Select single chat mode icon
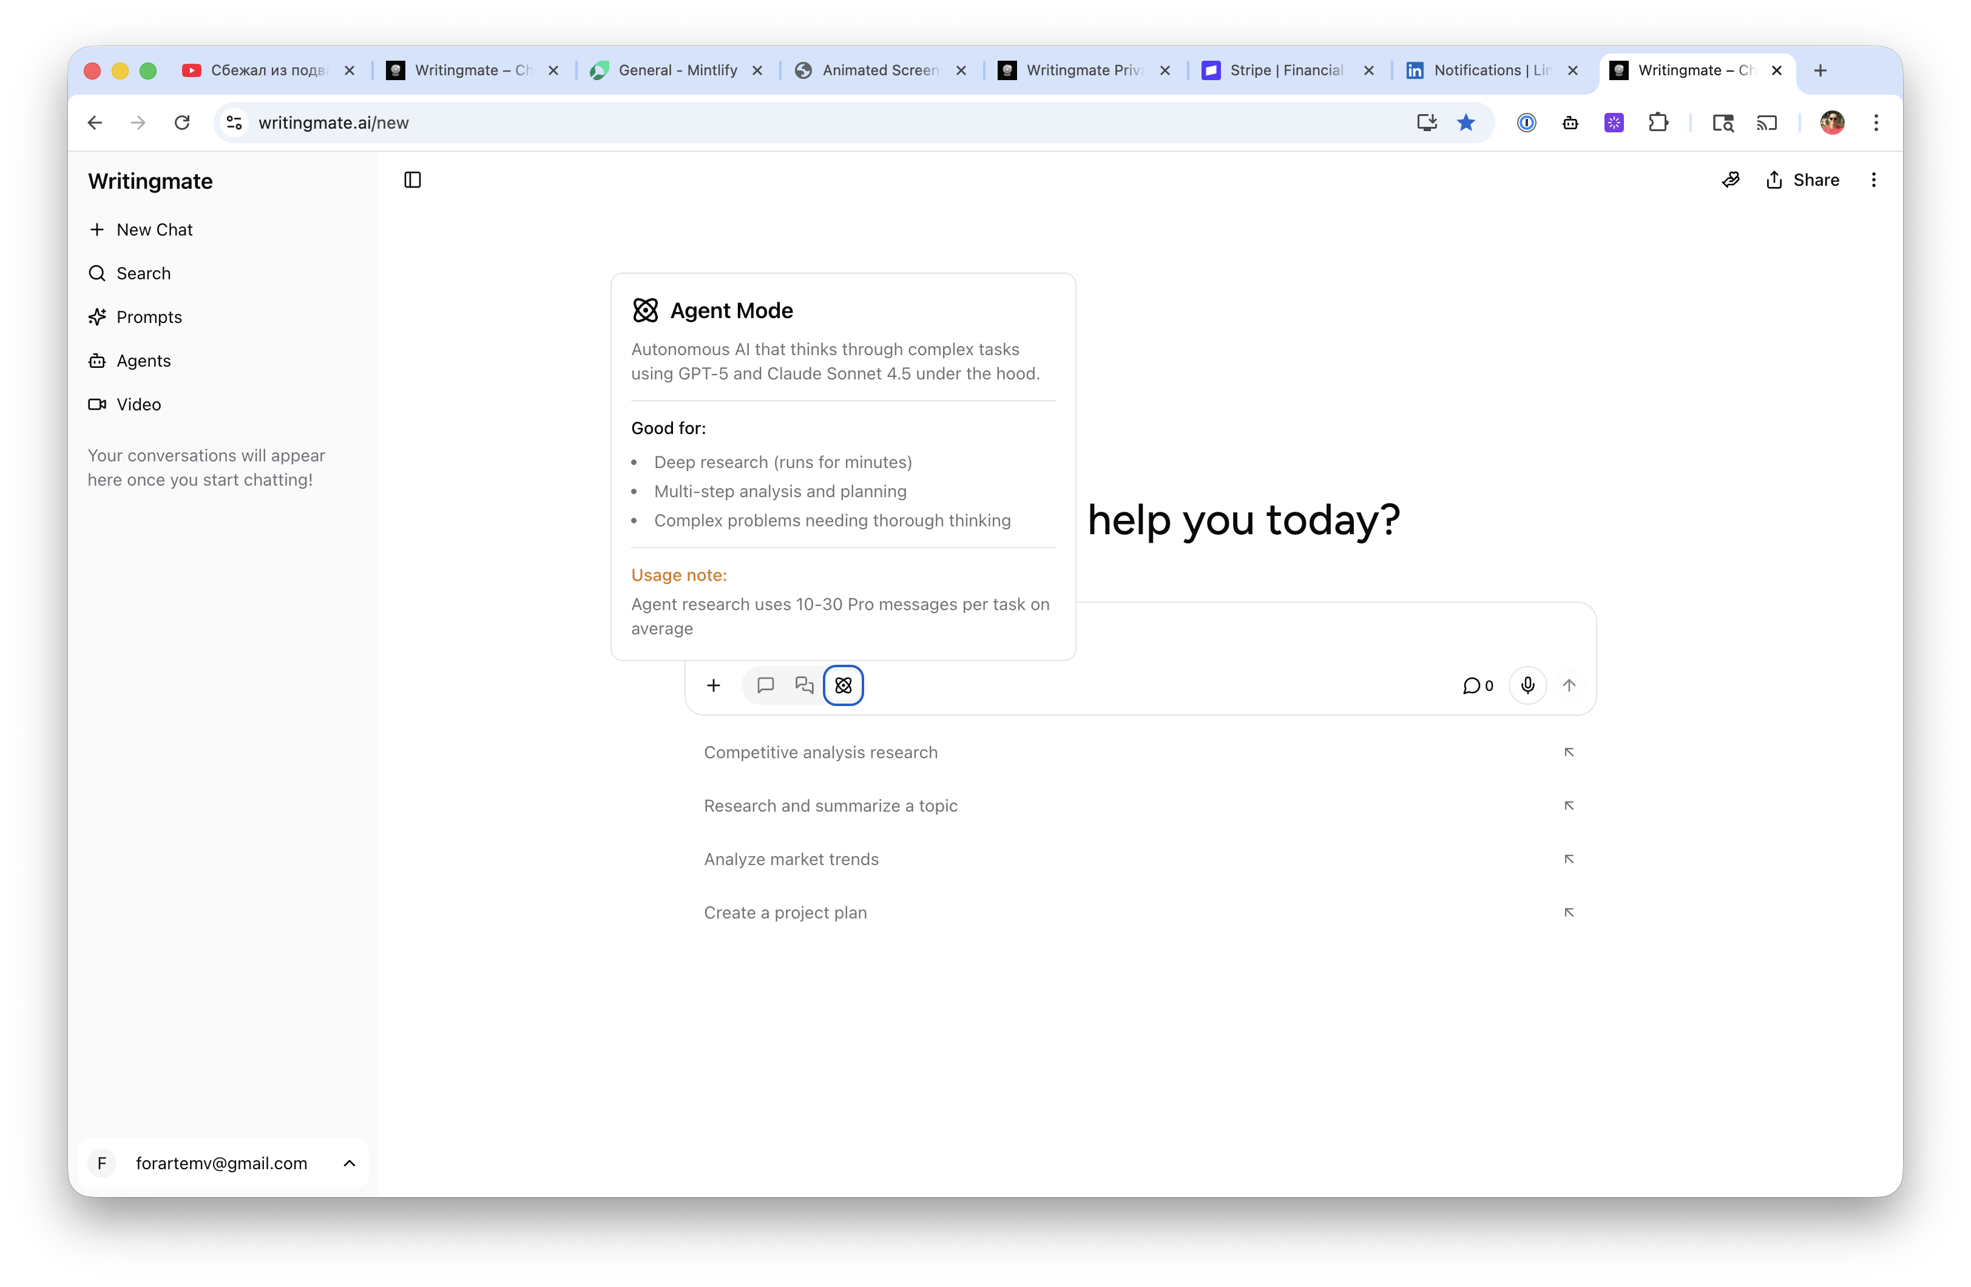The height and width of the screenshot is (1287, 1971). pos(765,685)
